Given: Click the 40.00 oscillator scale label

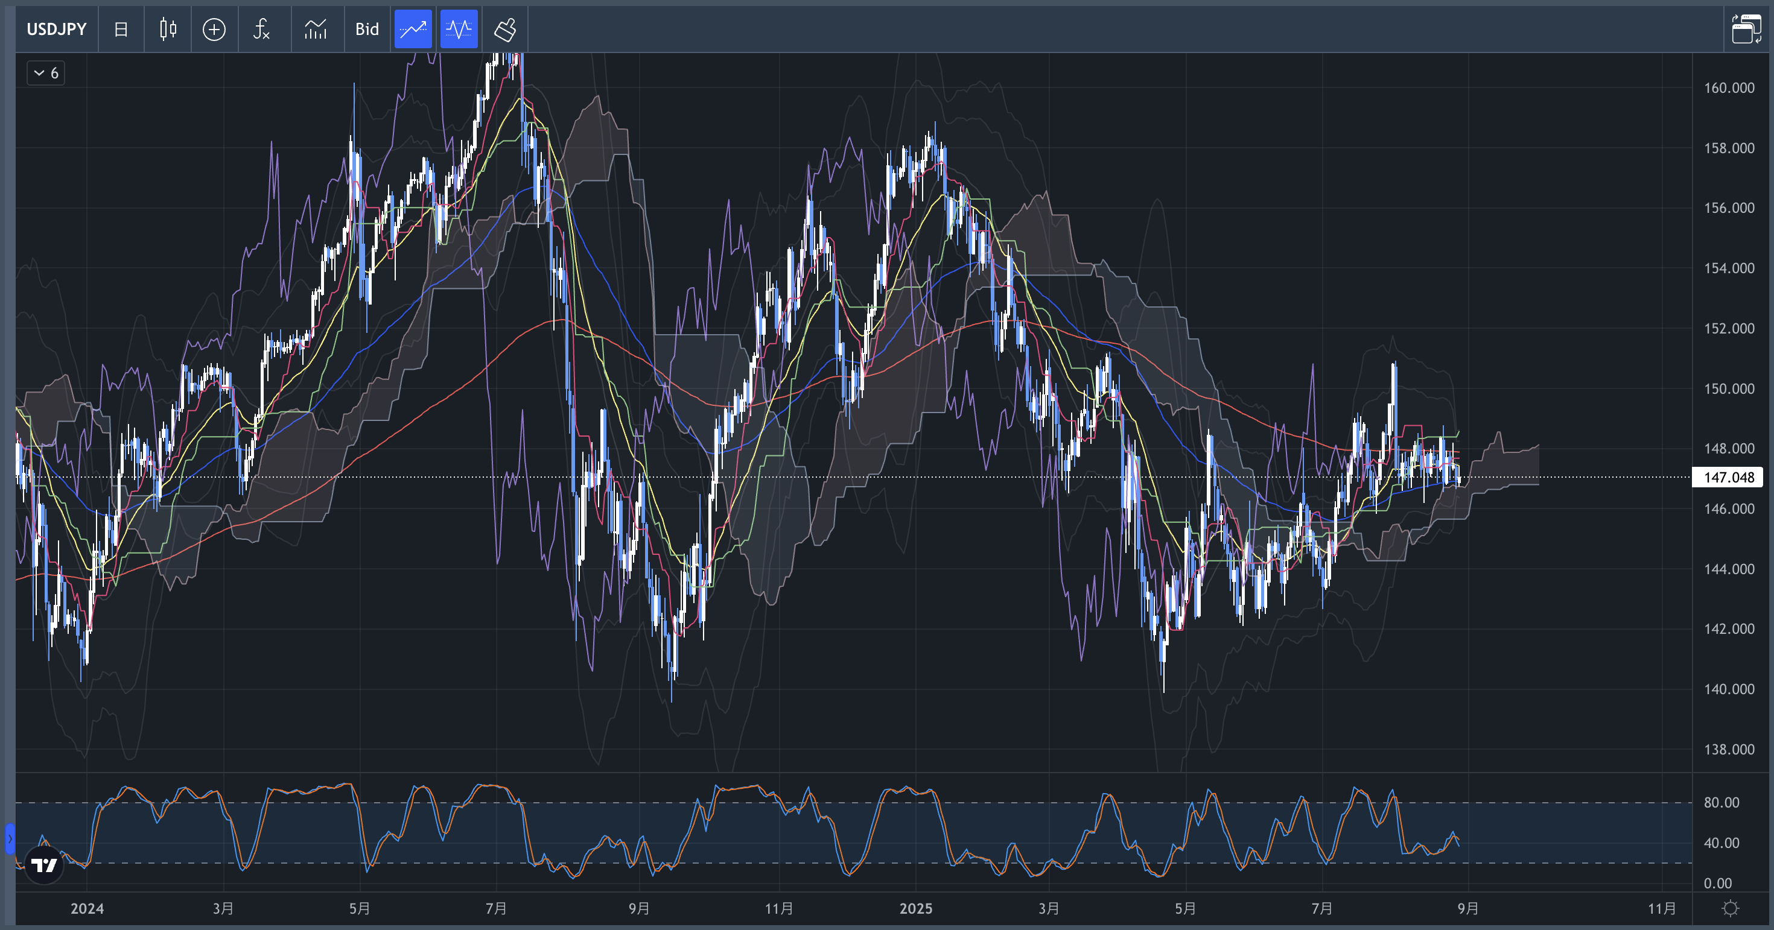Looking at the screenshot, I should 1721,843.
